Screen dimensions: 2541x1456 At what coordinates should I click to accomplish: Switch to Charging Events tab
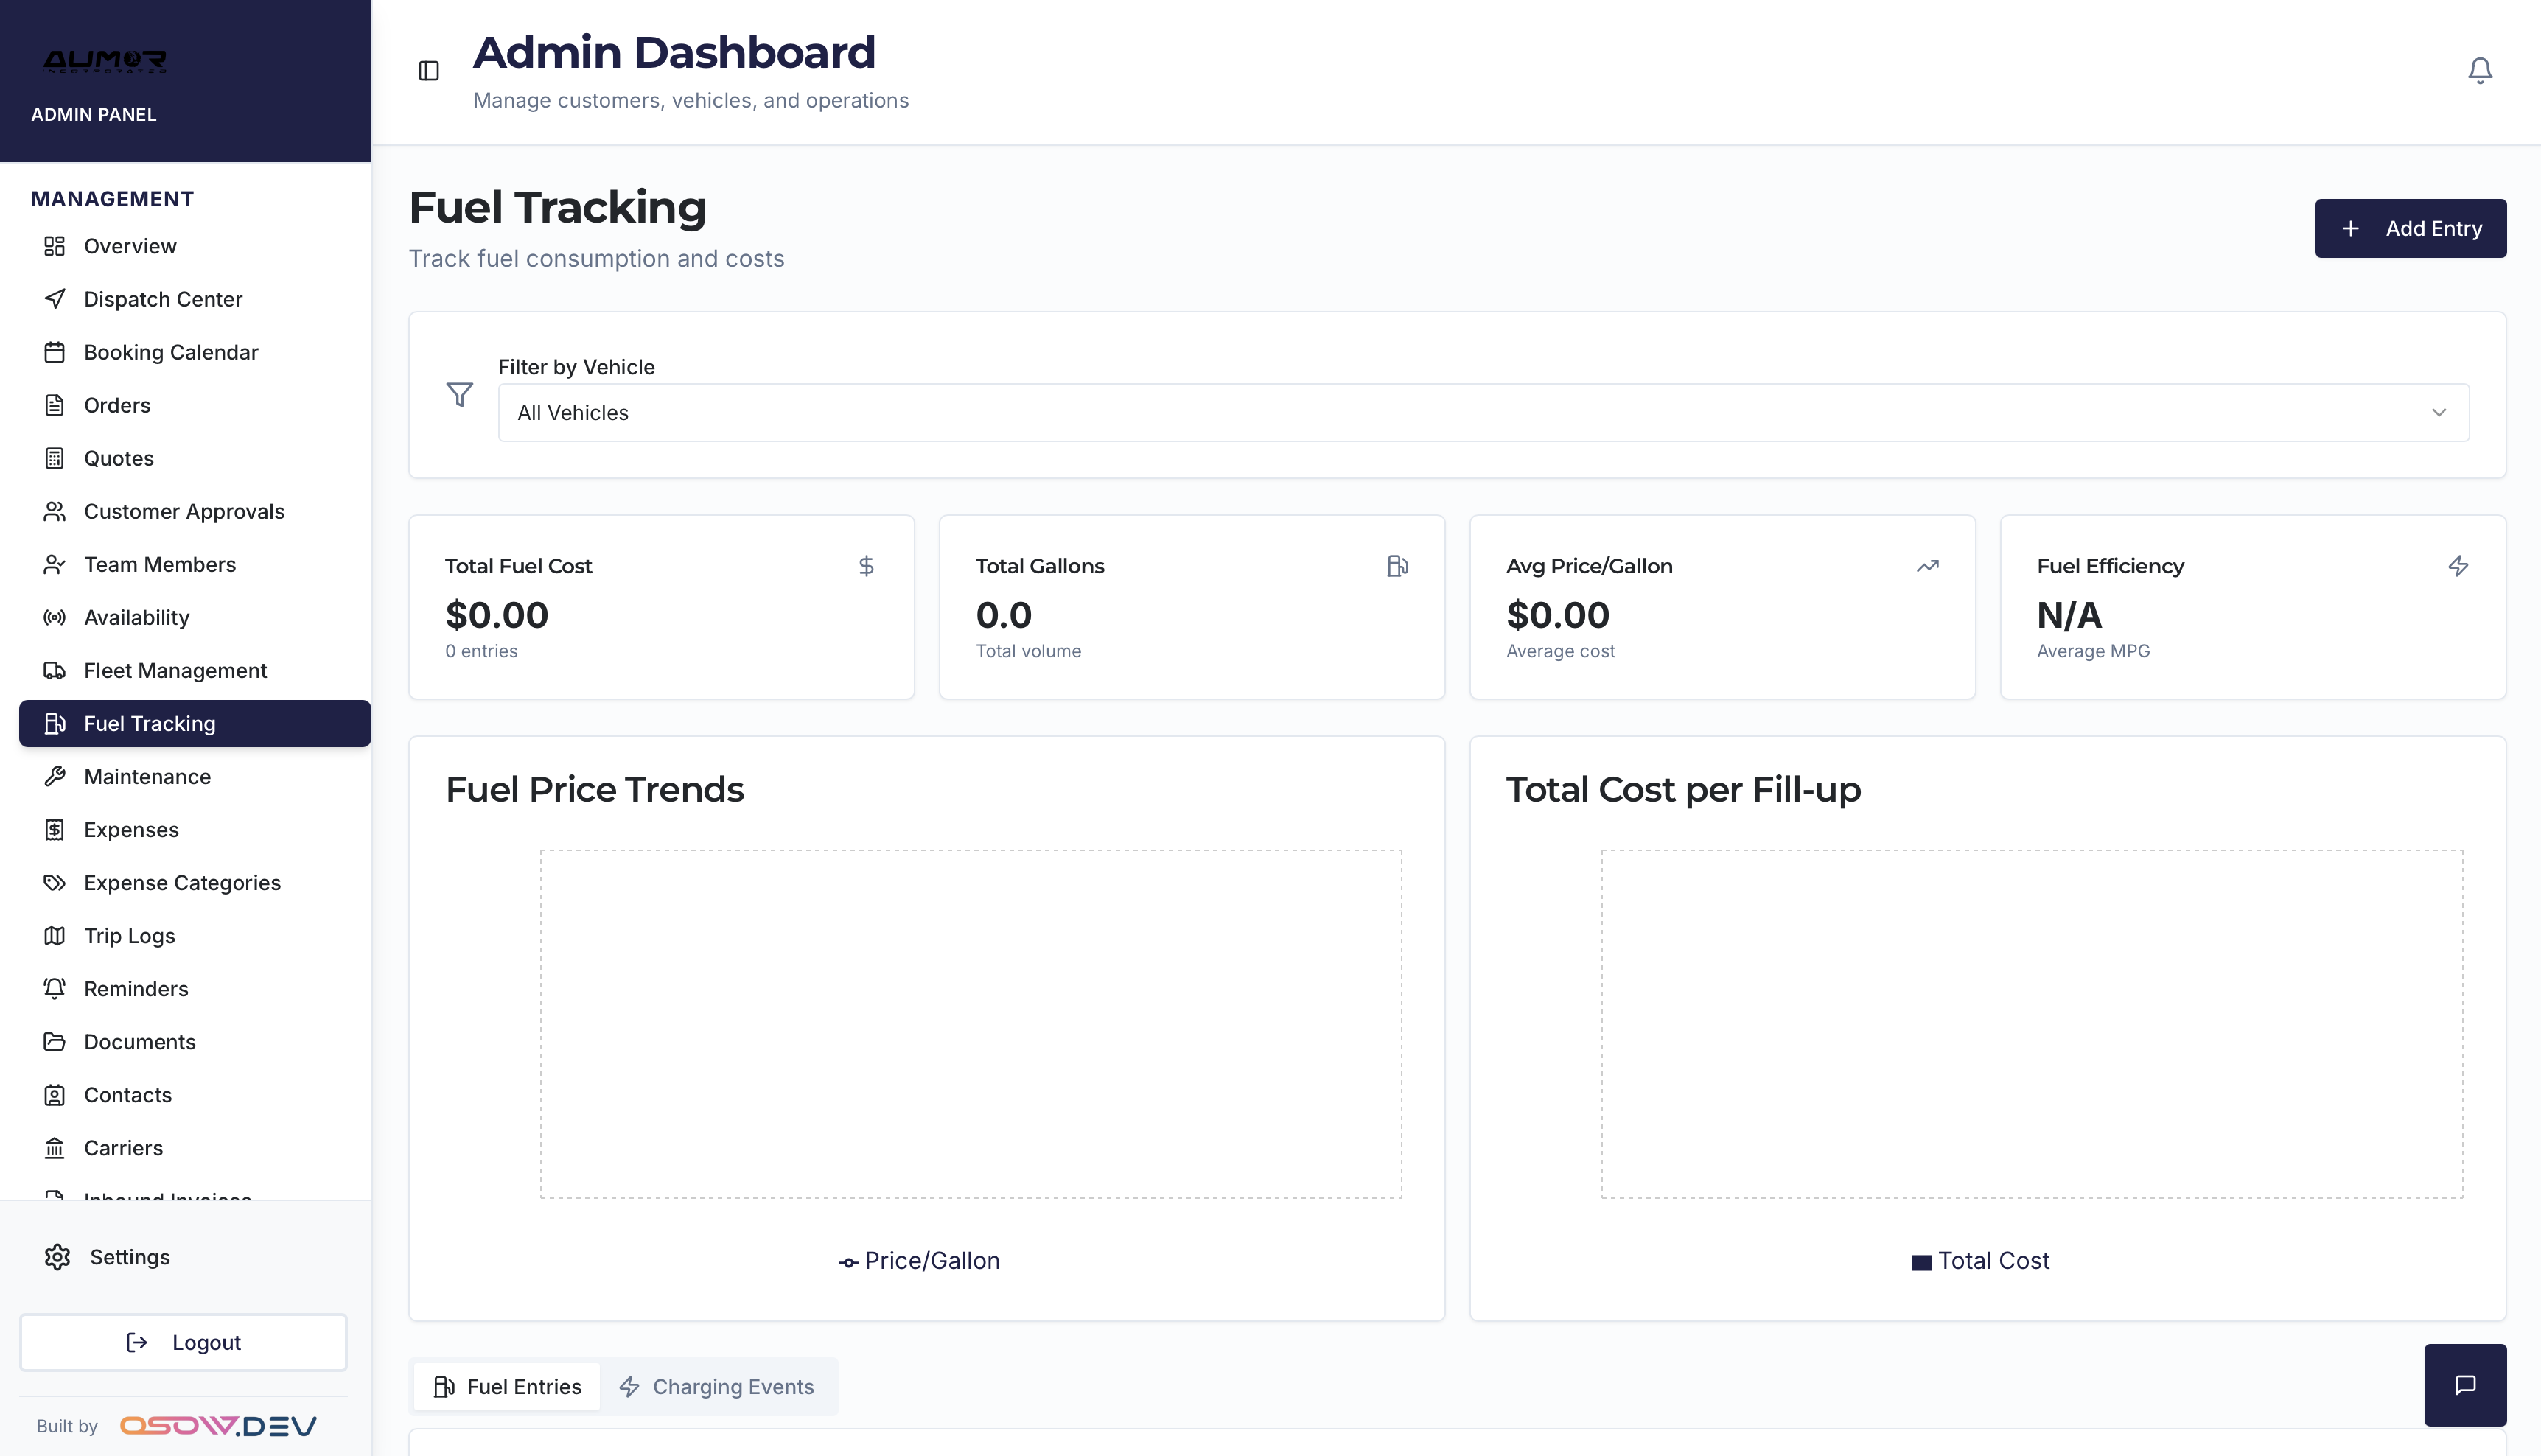[717, 1387]
